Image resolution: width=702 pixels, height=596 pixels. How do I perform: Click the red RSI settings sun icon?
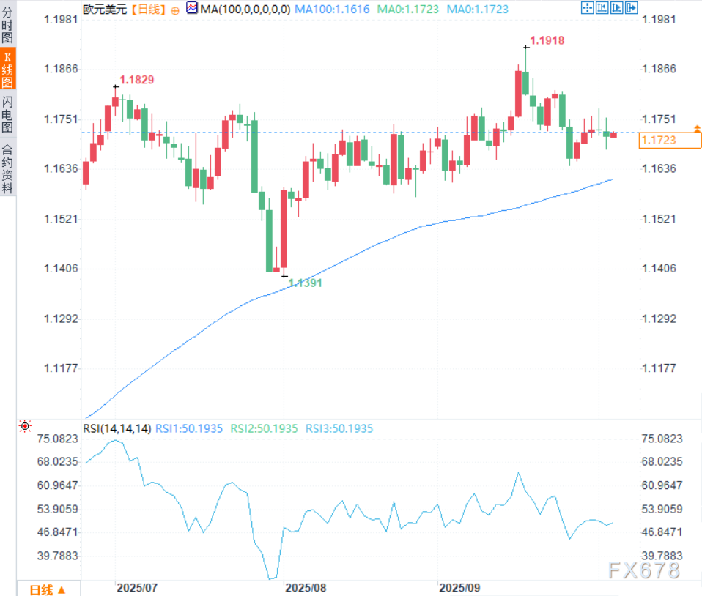[x=26, y=425]
